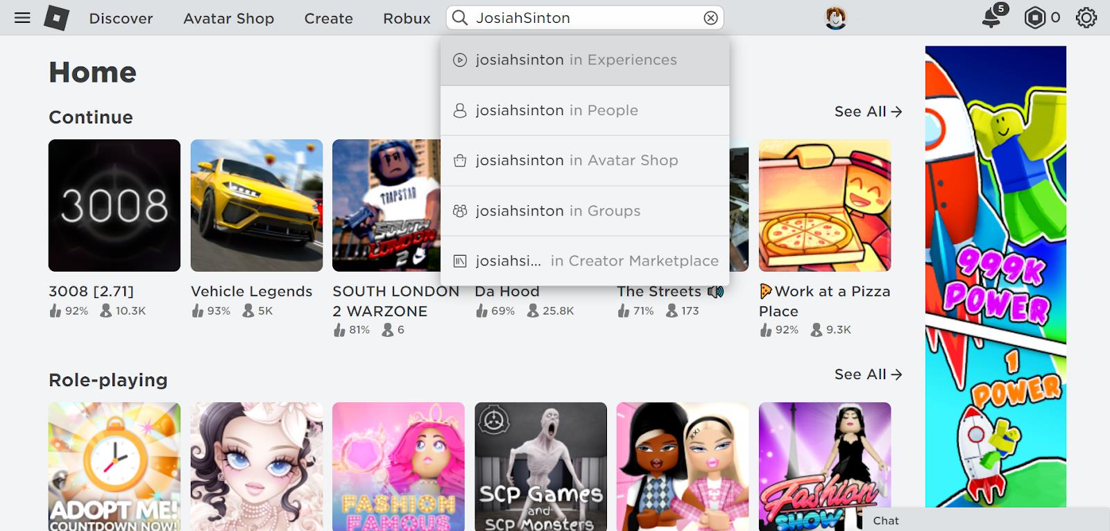Viewport: 1110px width, 531px height.
Task: Search josiahsinton in Groups
Action: coord(585,211)
